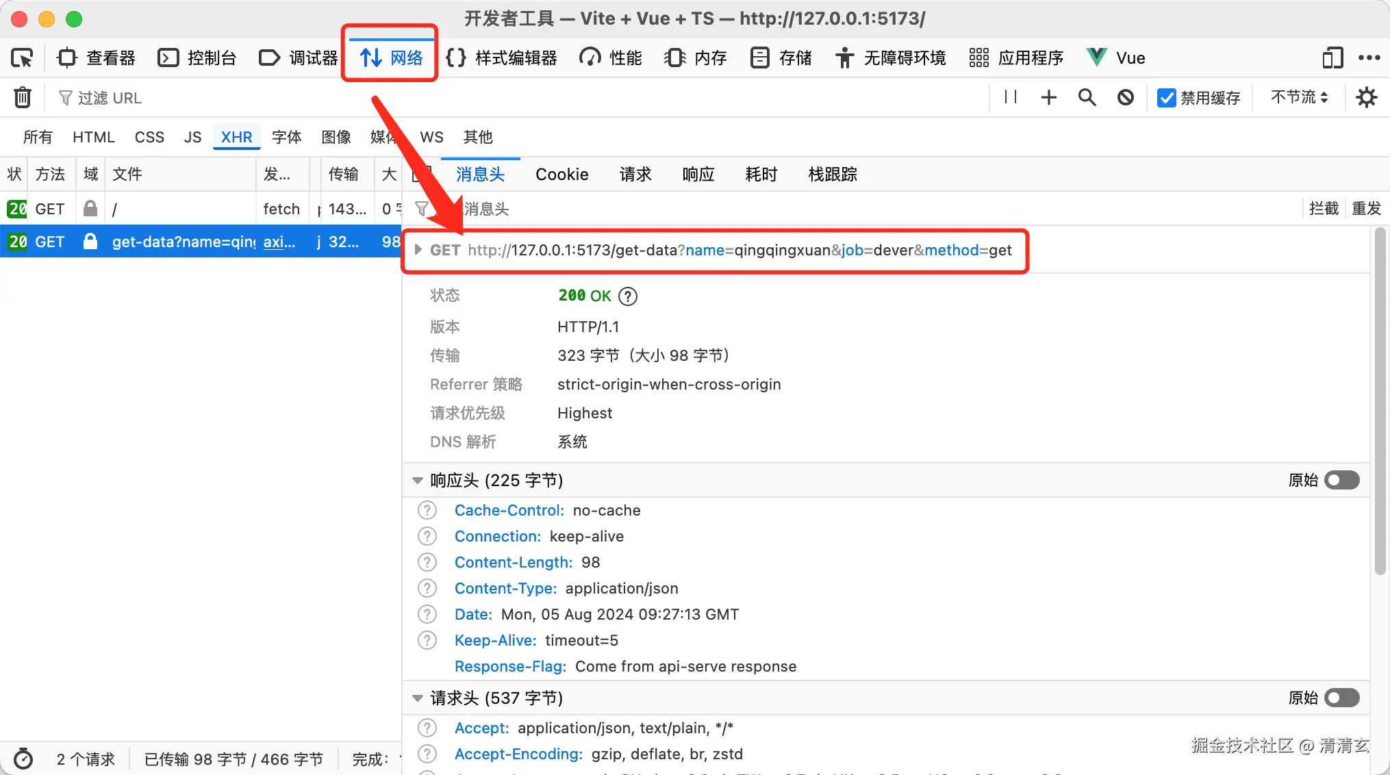Click the element picker icon
1390x775 pixels.
click(22, 58)
